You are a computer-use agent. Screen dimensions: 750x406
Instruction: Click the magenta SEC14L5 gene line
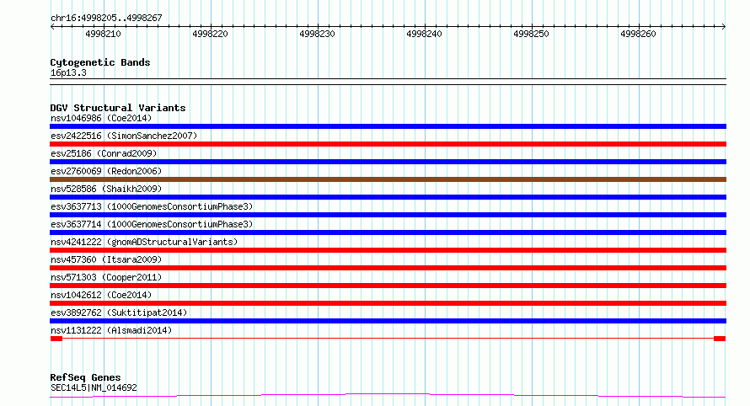coord(388,395)
